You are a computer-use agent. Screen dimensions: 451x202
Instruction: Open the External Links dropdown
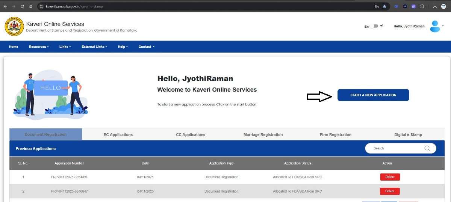click(x=94, y=47)
